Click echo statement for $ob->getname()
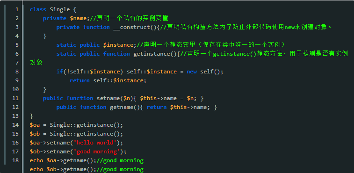354x173 pixels. [x=63, y=169]
